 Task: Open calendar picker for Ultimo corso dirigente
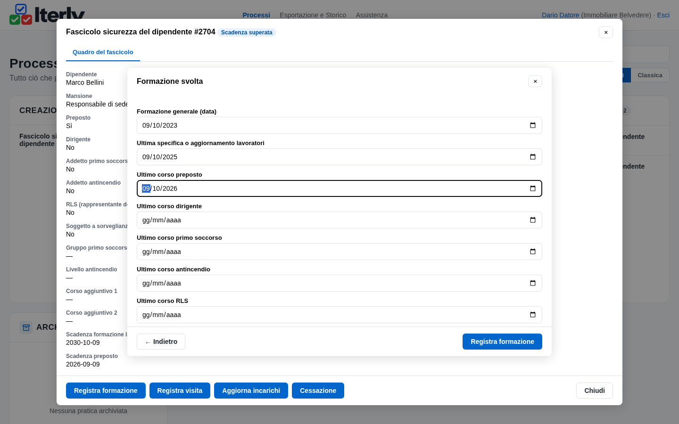click(x=533, y=220)
